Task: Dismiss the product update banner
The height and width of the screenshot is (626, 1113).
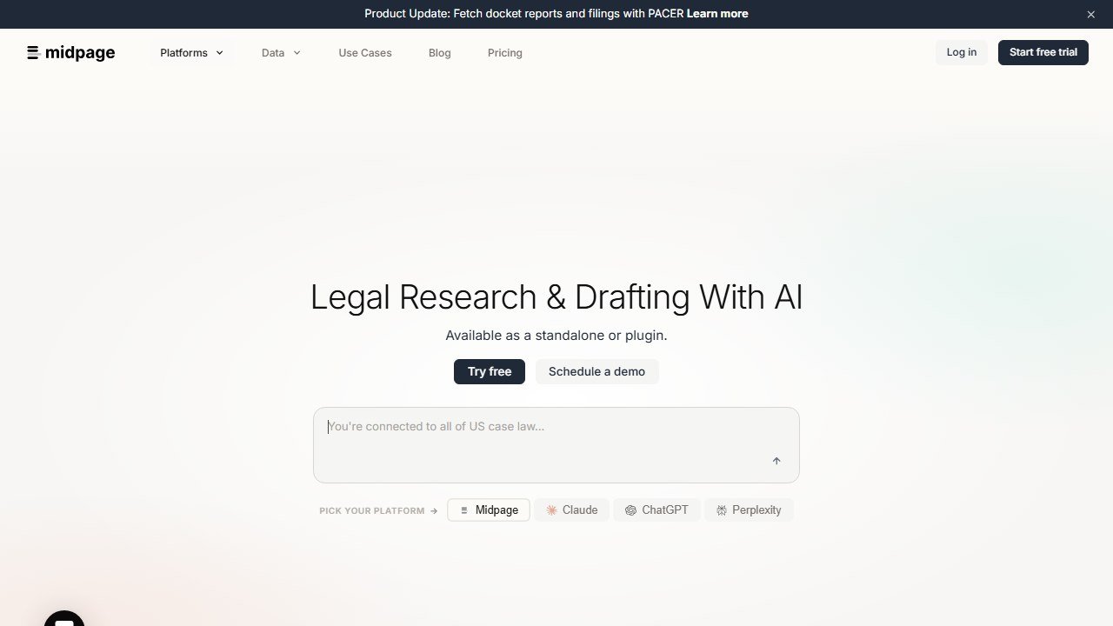Action: 1091,14
